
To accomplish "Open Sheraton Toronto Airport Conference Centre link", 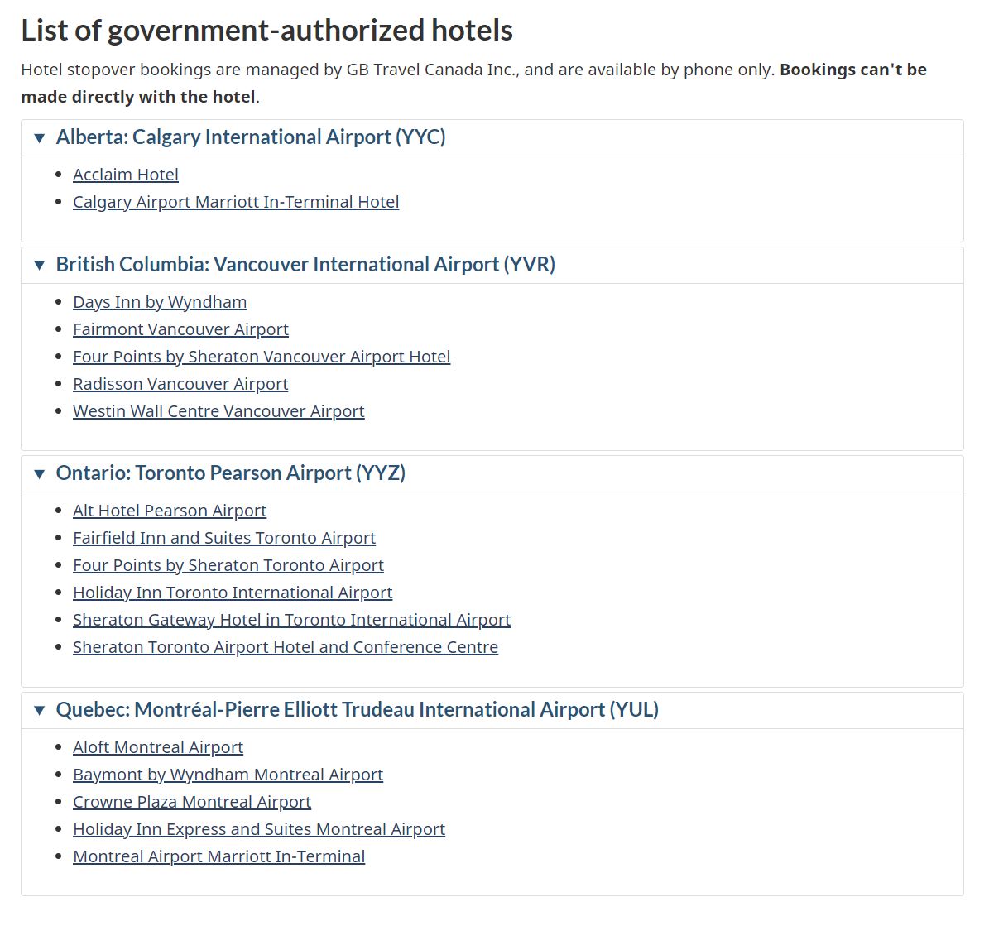I will (x=286, y=647).
